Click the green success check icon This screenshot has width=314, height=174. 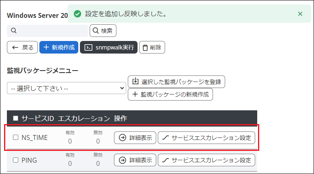(77, 14)
